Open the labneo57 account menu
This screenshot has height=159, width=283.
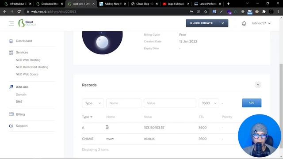click(261, 23)
